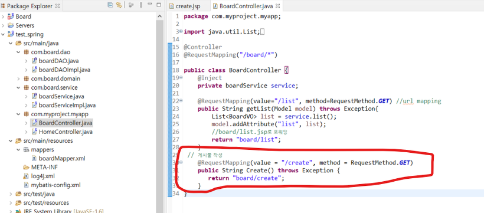
Task: Select the mybatis-config.xml file icon
Action: [x=26, y=185]
